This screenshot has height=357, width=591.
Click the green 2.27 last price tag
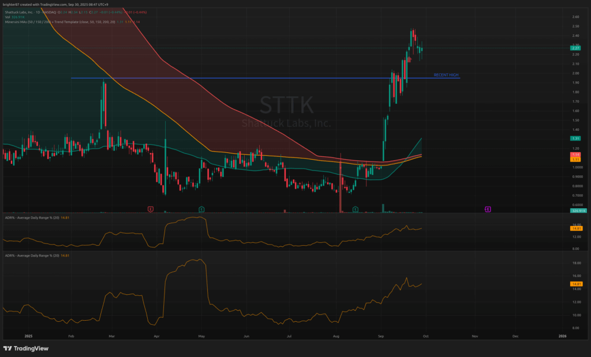click(x=575, y=48)
